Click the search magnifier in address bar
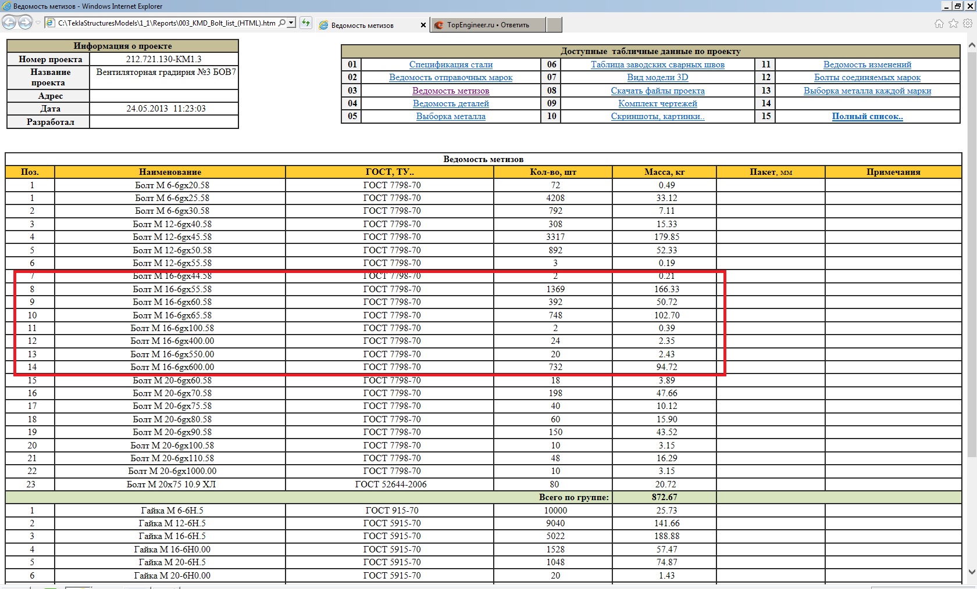This screenshot has width=977, height=589. point(282,23)
